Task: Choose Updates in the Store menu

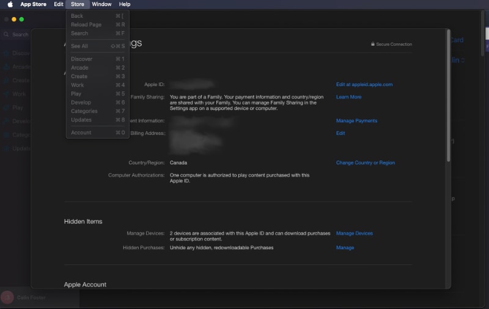Action: tap(98, 120)
